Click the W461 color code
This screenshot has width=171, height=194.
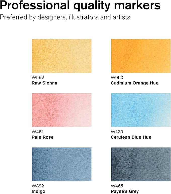(x=37, y=132)
